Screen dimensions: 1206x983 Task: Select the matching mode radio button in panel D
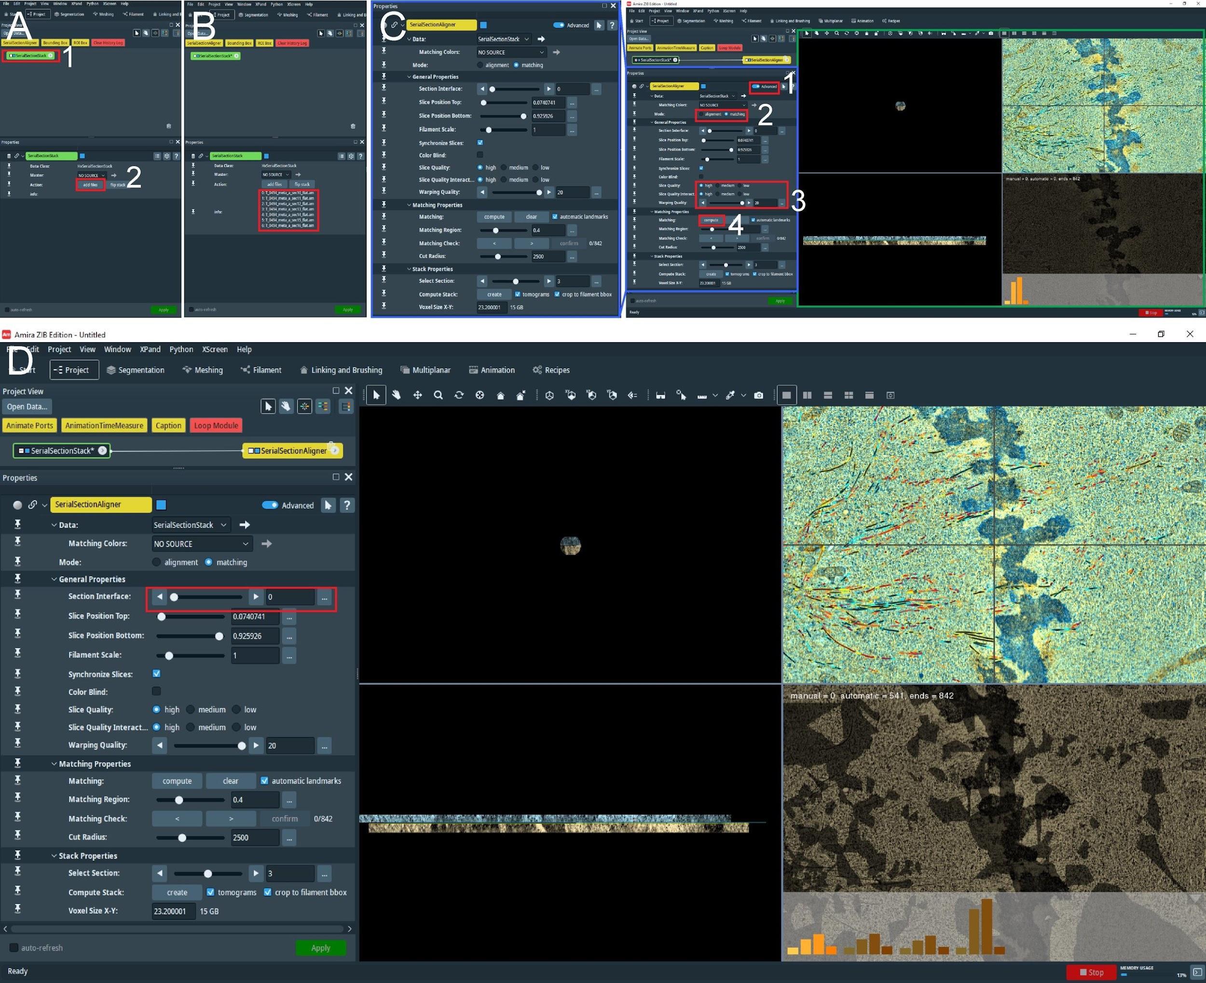[x=209, y=562]
